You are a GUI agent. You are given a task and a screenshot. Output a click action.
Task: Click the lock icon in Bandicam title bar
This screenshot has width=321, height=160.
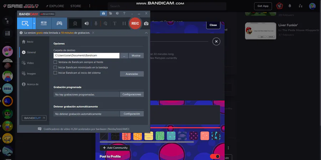(103, 13)
